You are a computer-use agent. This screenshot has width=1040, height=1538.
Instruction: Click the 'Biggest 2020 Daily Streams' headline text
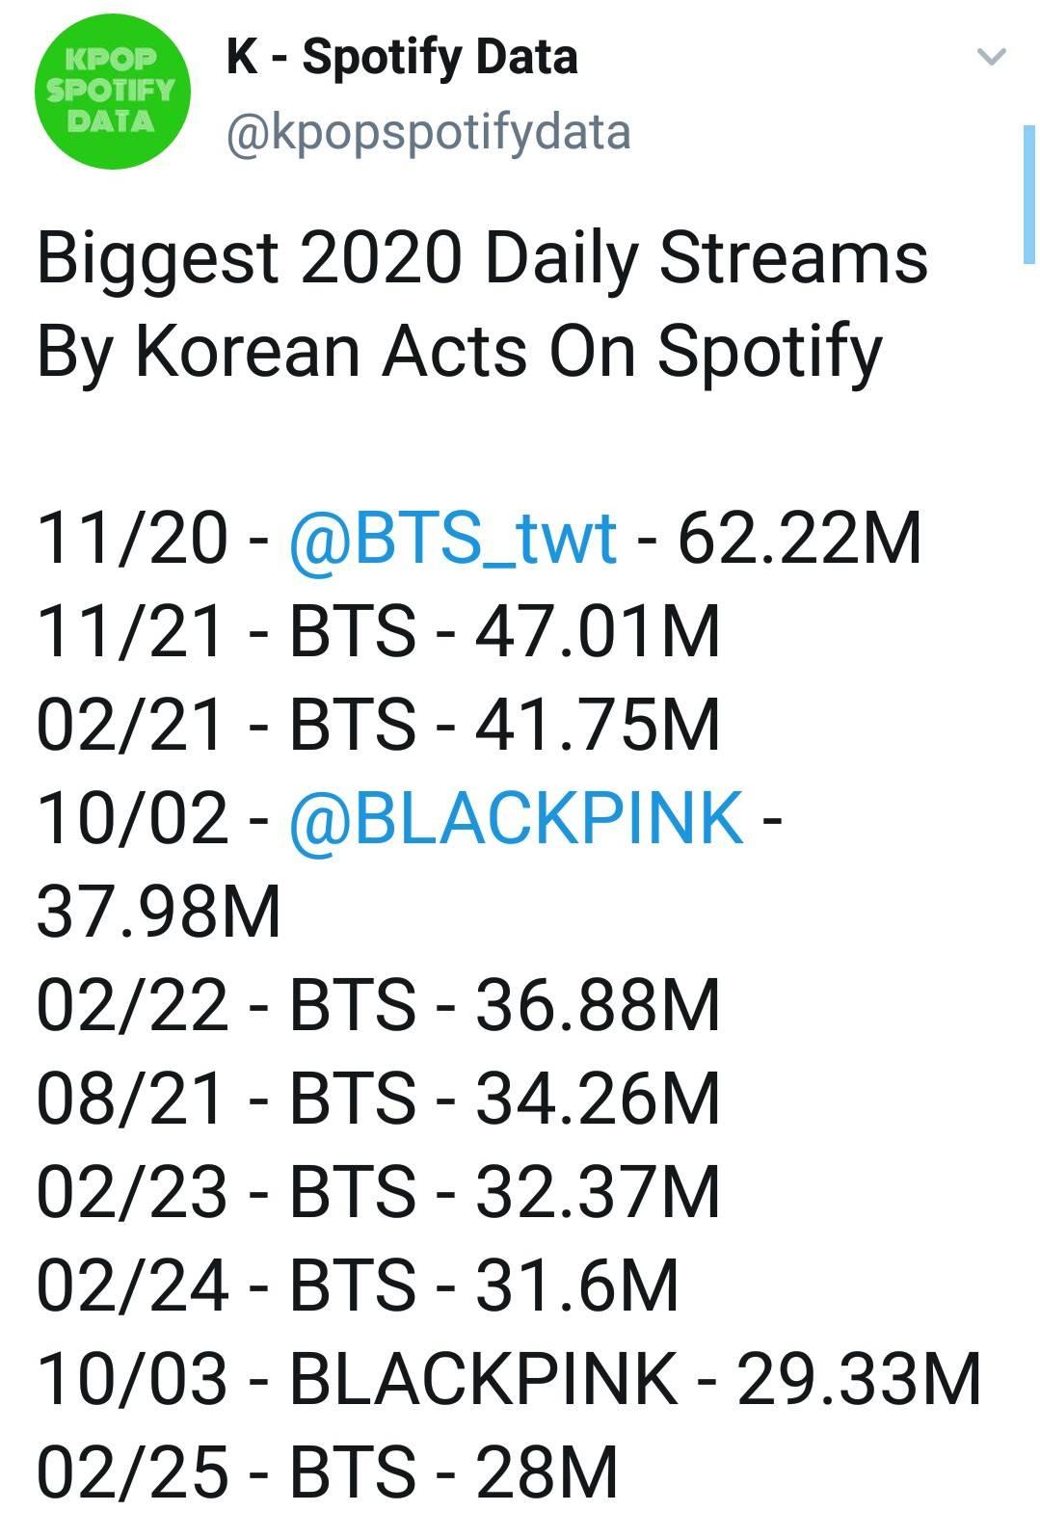[x=482, y=258]
